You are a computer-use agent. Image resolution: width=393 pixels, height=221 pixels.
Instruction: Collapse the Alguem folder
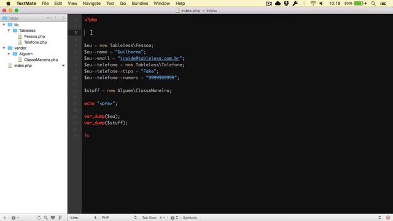(9, 54)
